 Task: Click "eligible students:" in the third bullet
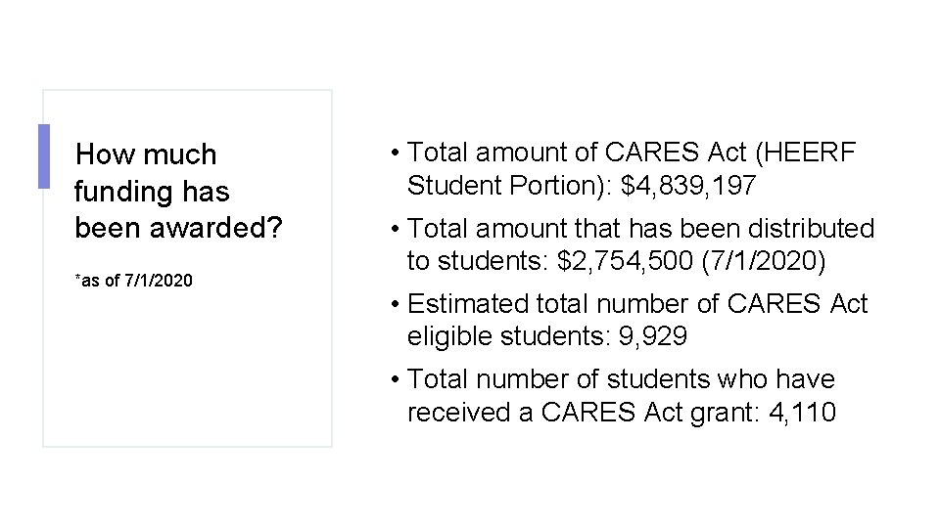coord(509,337)
